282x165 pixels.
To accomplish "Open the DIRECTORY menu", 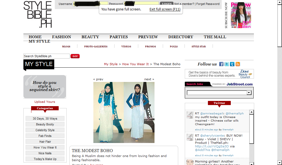I will tap(181, 37).
